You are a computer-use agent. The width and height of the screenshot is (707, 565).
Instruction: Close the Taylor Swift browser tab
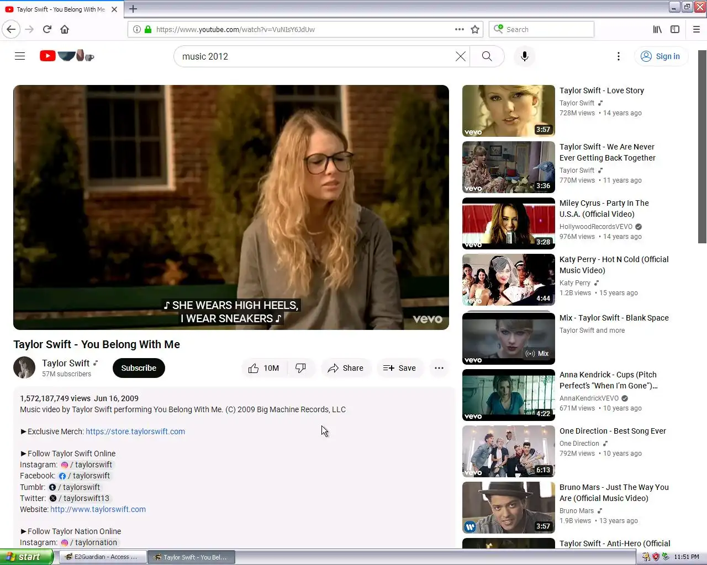(x=114, y=9)
